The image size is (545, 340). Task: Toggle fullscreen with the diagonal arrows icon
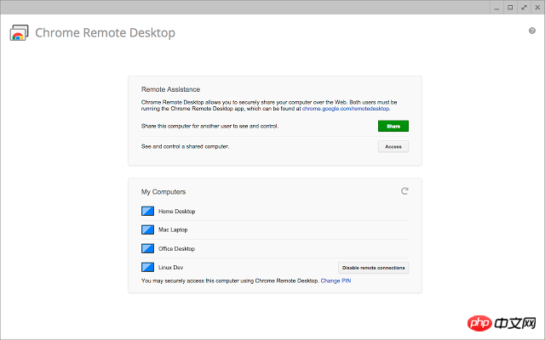pyautogui.click(x=524, y=8)
